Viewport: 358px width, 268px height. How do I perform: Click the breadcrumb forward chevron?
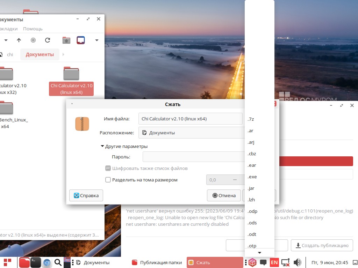point(64,54)
